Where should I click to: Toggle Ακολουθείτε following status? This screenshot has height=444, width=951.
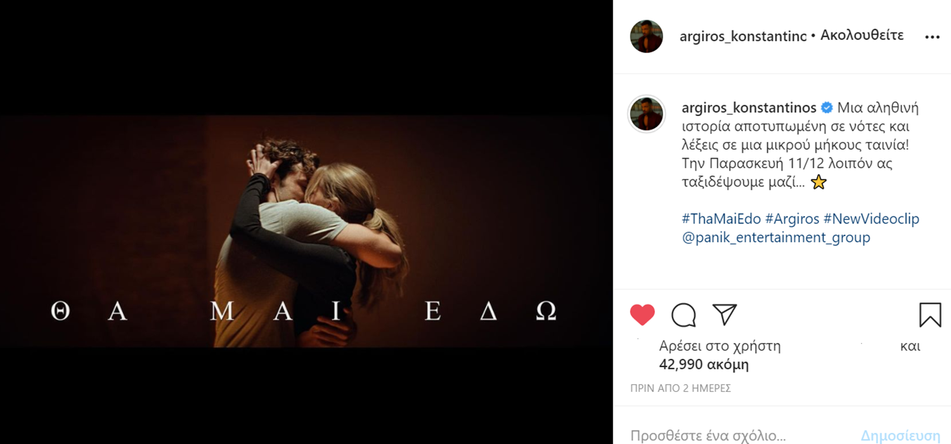point(862,36)
